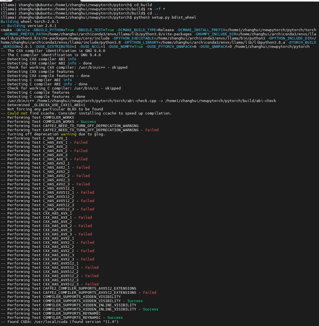The image size is (319, 326).
Task: Click 'C_HAS_AVX_3 - Failed' line
Action: pos(44,159)
